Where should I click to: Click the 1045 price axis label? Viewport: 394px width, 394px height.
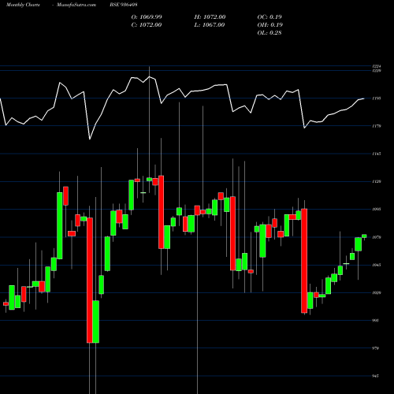coord(377,265)
